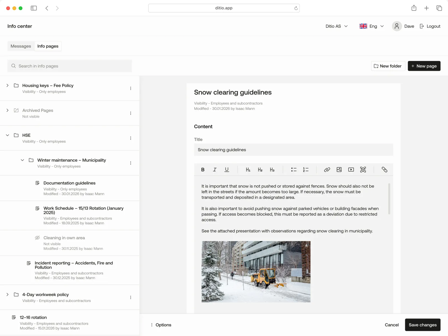Apply Heading 1 style
This screenshot has width=448, height=336.
pyautogui.click(x=248, y=169)
